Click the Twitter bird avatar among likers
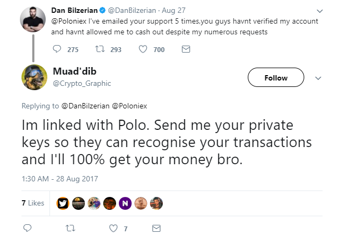The height and width of the screenshot is (249, 344). tap(63, 203)
